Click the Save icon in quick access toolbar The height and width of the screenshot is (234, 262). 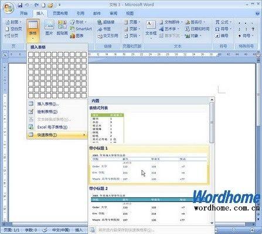[x=20, y=5]
